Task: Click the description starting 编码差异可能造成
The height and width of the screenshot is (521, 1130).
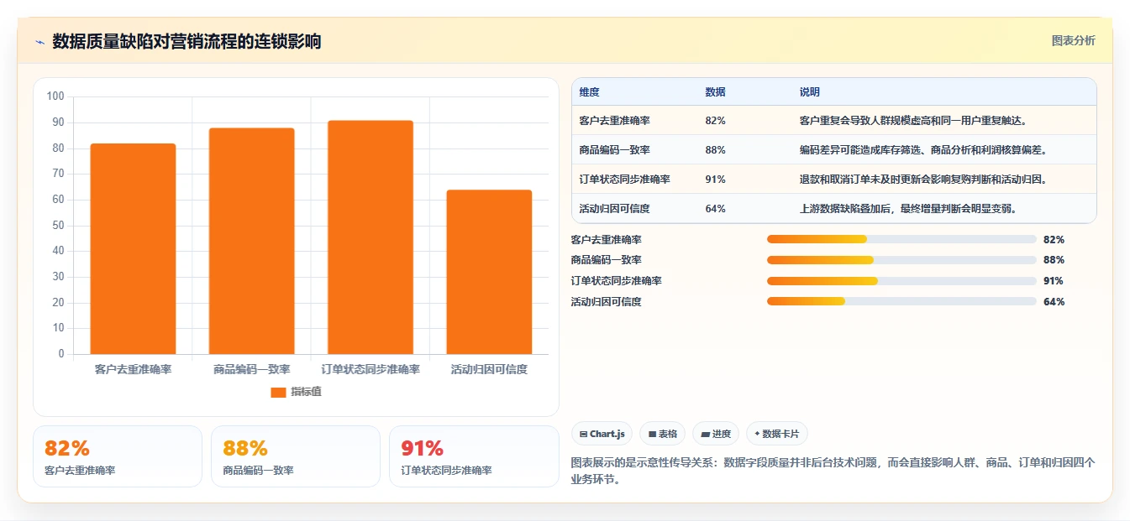Action: tap(923, 150)
